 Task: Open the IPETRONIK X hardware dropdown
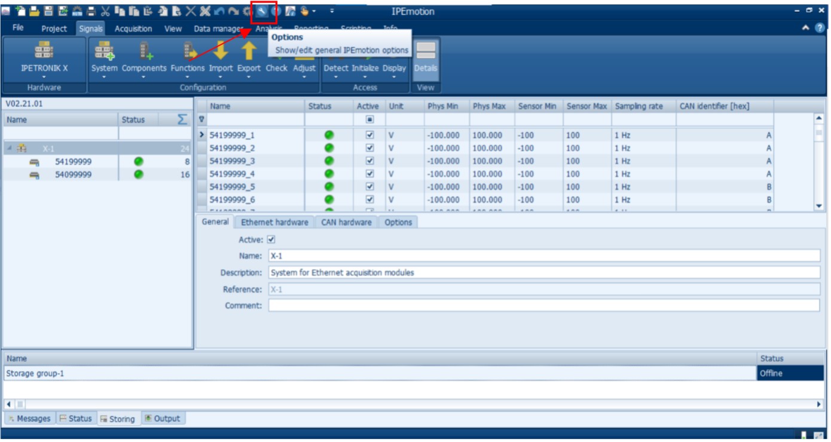click(44, 76)
